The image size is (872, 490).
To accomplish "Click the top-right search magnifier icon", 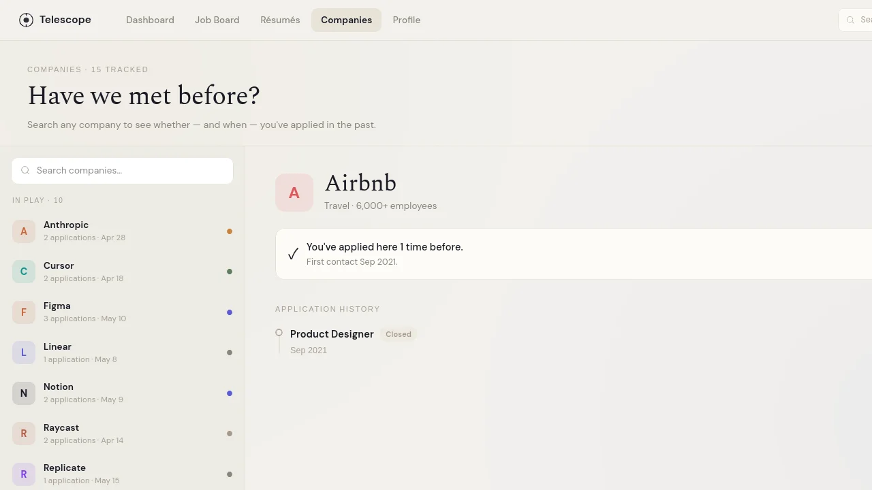I will tap(850, 20).
